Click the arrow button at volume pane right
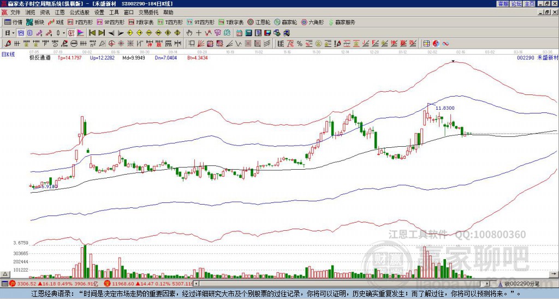559x299 pixels. 554,274
